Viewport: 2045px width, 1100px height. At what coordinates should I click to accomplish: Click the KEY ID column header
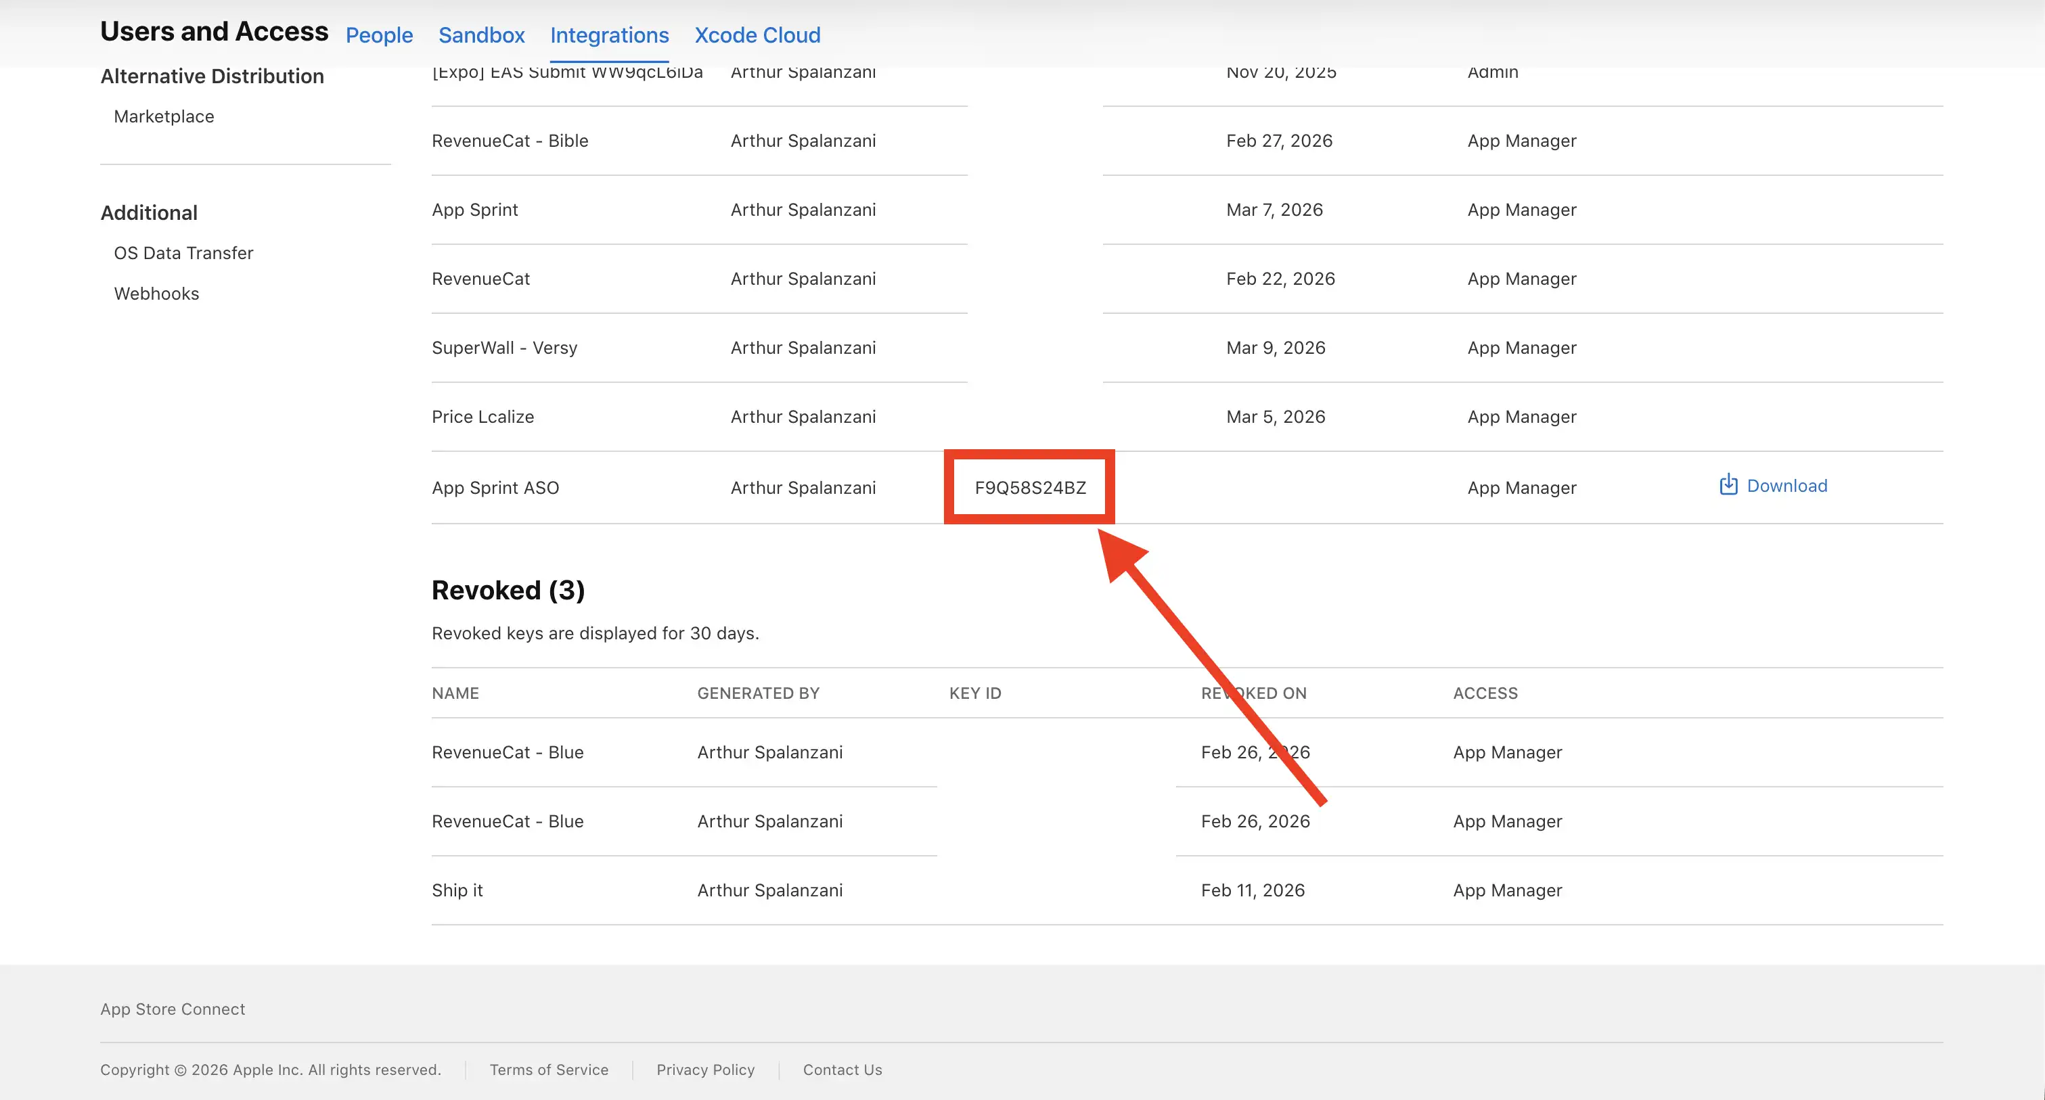[975, 693]
